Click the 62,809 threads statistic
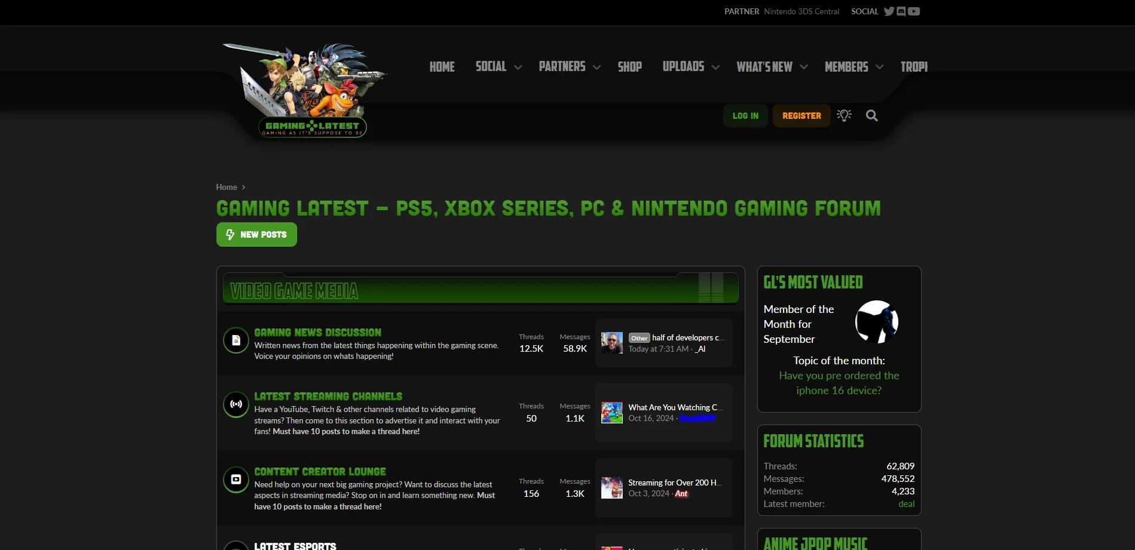This screenshot has width=1135, height=550. click(x=900, y=466)
